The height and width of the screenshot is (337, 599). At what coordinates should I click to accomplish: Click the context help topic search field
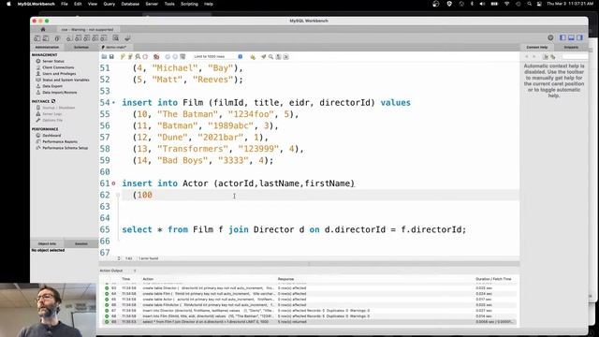click(x=575, y=56)
